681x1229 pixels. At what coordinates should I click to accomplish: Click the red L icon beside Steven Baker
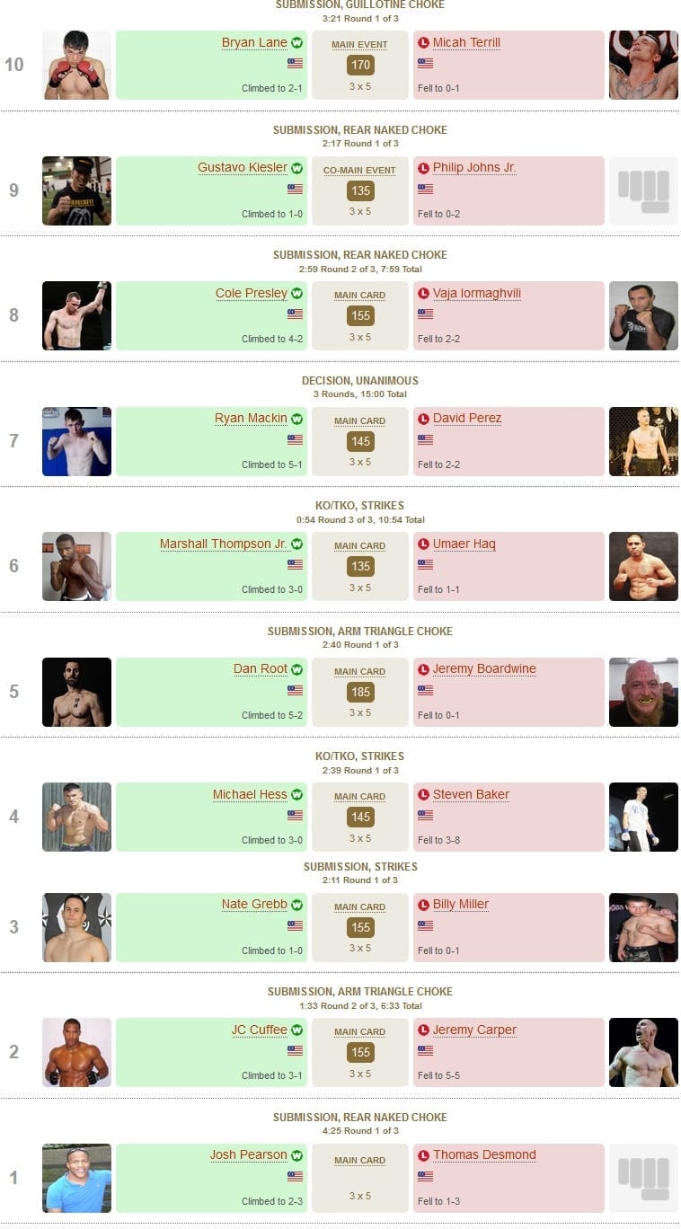coord(423,794)
